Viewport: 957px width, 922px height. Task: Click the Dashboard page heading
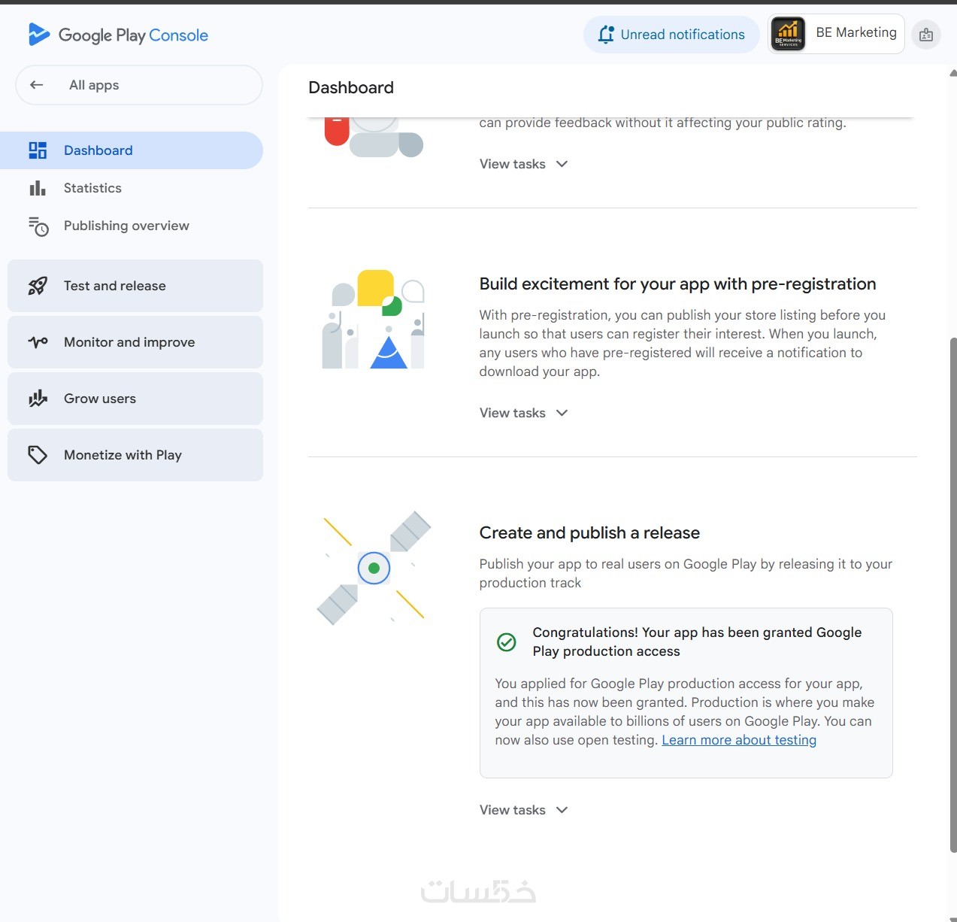click(x=351, y=87)
